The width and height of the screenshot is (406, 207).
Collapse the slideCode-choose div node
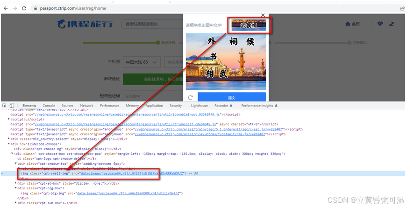point(9,144)
